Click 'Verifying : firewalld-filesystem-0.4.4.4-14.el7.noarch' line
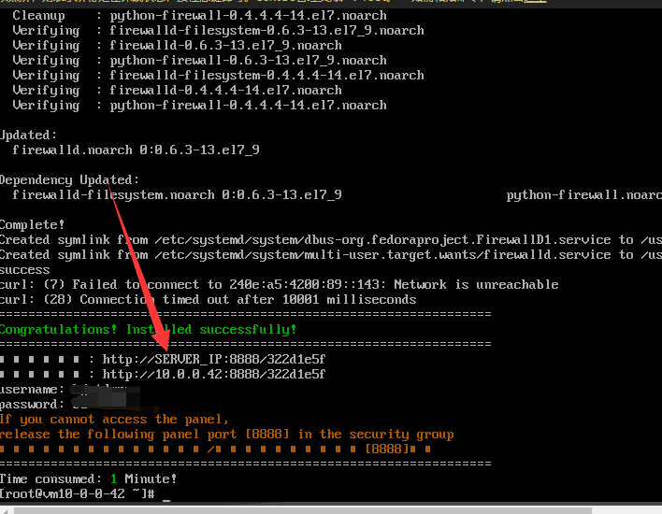 pos(218,75)
